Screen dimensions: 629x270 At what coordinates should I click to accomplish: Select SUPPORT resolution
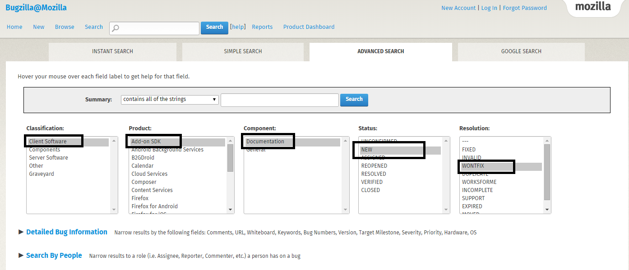501,198
